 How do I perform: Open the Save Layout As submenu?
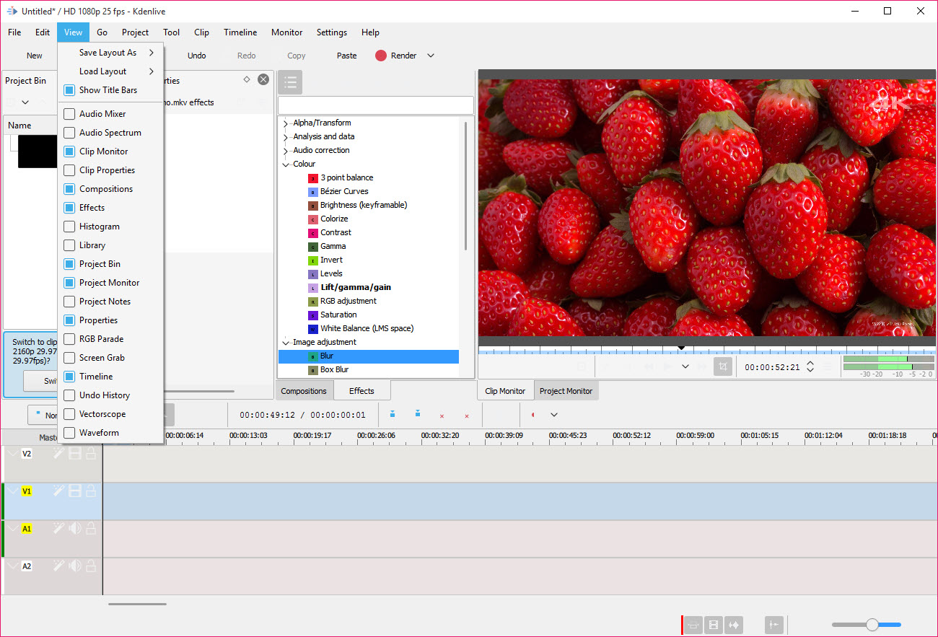[x=110, y=53]
